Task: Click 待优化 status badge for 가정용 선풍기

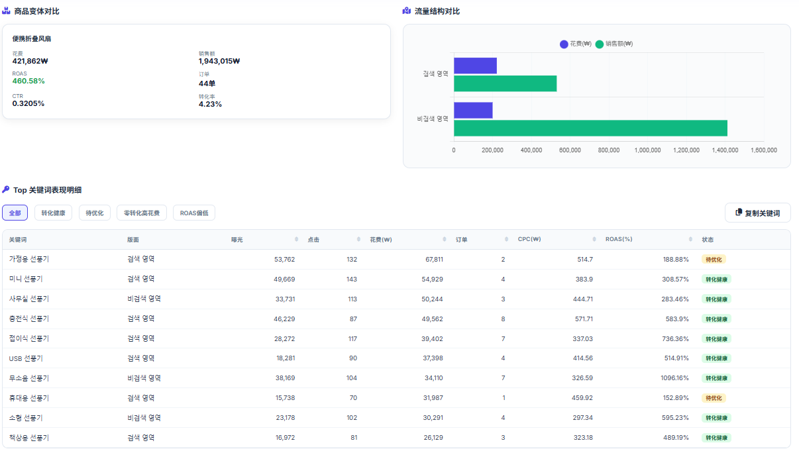Action: tap(714, 259)
